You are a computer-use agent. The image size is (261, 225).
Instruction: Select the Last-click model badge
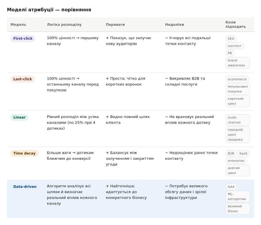tap(22, 79)
